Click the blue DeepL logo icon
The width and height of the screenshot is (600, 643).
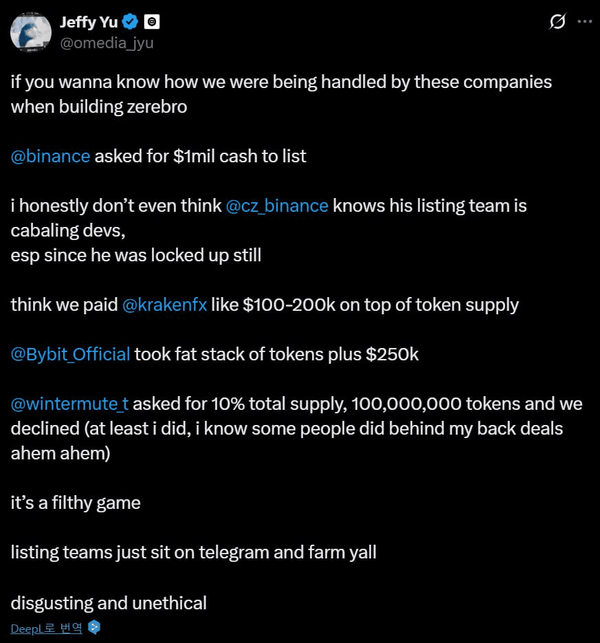(94, 627)
